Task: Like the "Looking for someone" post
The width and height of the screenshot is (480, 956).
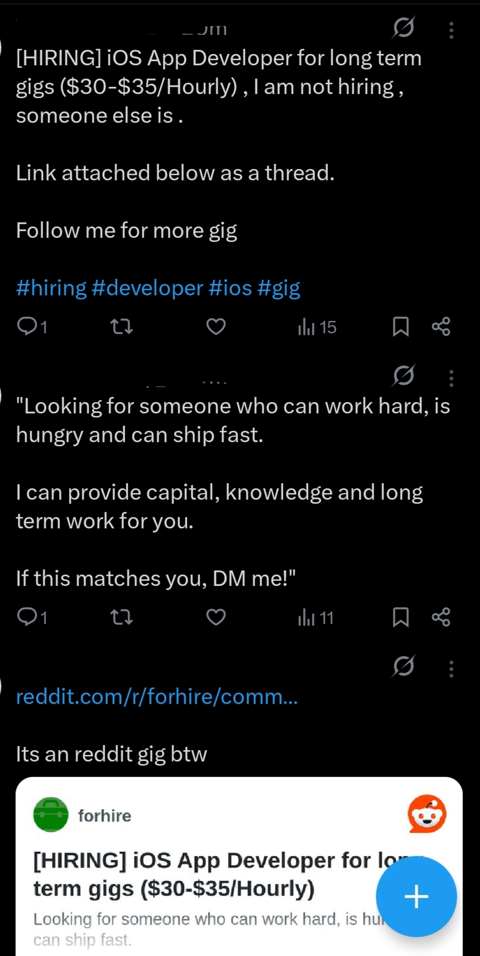Action: tap(216, 617)
